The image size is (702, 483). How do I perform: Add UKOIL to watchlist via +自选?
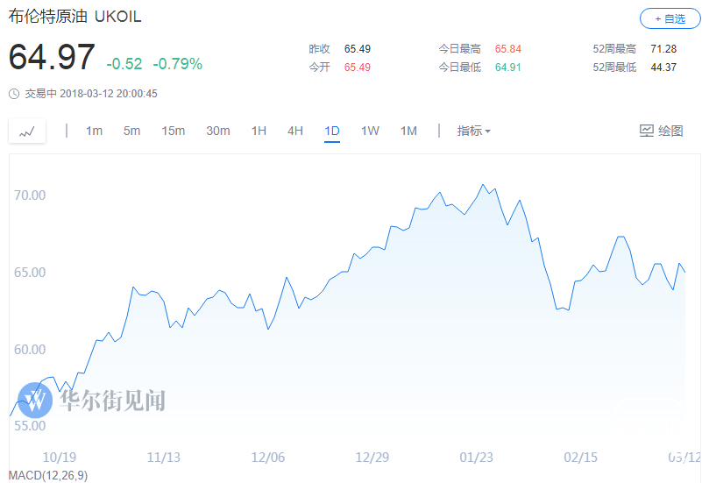point(670,18)
